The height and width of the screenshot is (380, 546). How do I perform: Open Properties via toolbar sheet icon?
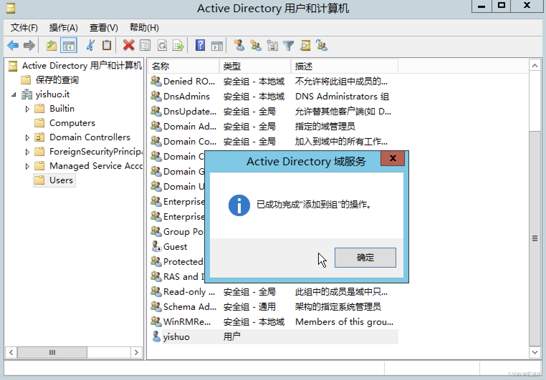(145, 45)
